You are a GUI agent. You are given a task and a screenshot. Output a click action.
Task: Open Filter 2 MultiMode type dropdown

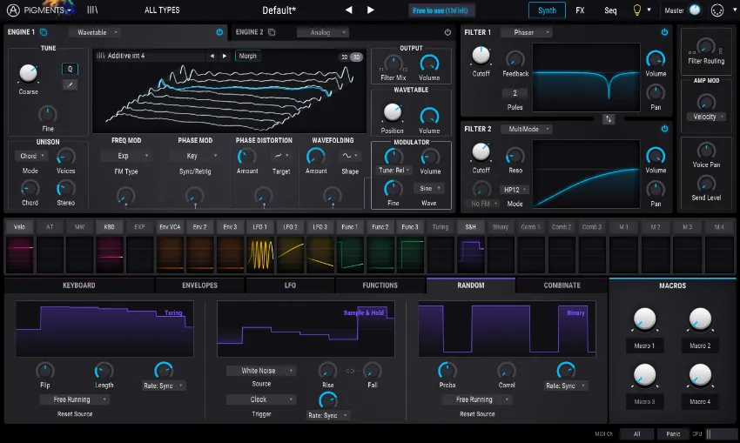(526, 129)
